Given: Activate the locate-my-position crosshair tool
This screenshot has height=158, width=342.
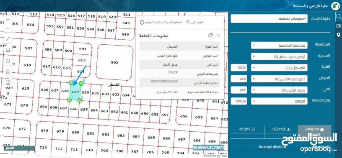Looking at the screenshot, I should coord(8,61).
